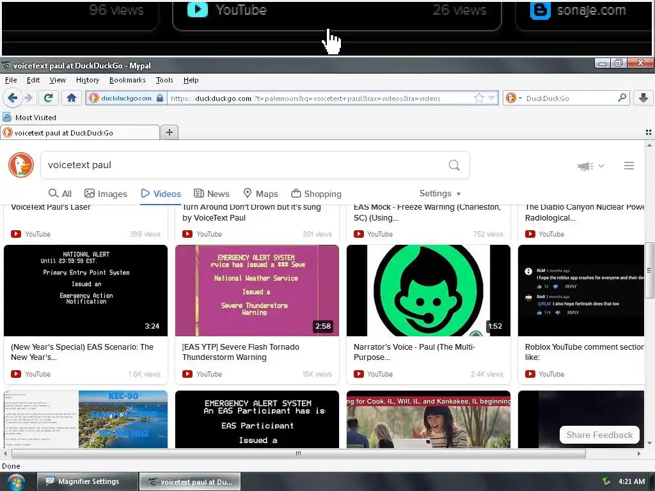Select the Videos tab
This screenshot has width=655, height=491.
tap(161, 193)
